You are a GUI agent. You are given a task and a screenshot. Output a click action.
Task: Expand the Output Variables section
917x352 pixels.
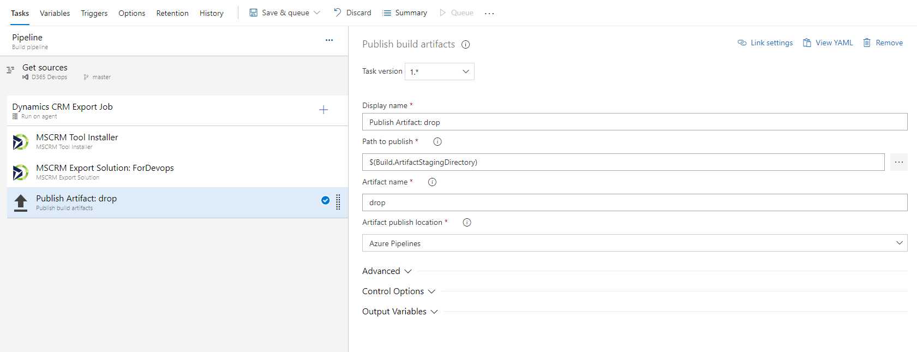(x=400, y=312)
